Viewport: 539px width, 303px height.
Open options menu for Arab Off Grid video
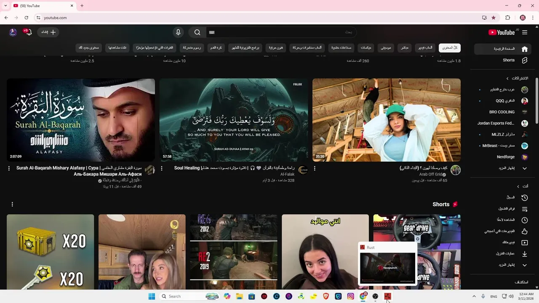(x=315, y=168)
